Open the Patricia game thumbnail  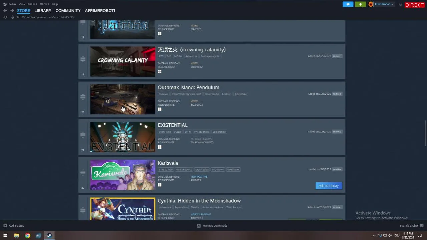click(123, 29)
